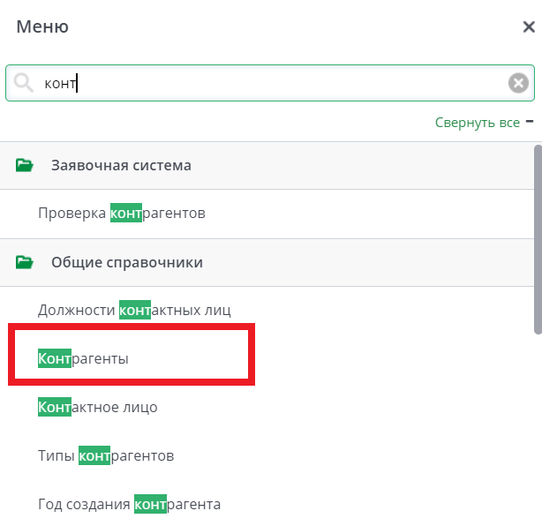Image resolution: width=542 pixels, height=526 pixels.
Task: Choose 'Типы контрагентов' from the list
Action: click(106, 456)
